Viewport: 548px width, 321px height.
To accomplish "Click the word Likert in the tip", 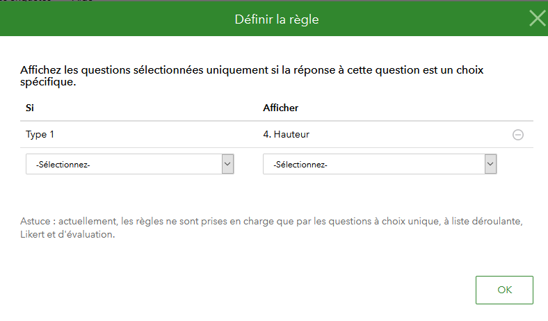I will click(x=32, y=234).
